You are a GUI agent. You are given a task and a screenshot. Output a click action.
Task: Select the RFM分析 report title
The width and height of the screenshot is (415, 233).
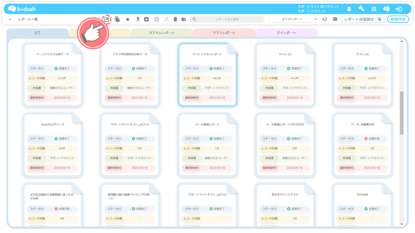(x=363, y=195)
